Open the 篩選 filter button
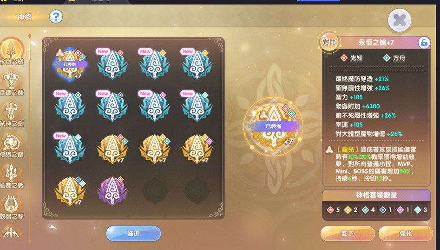The height and width of the screenshot is (250, 440). (133, 233)
